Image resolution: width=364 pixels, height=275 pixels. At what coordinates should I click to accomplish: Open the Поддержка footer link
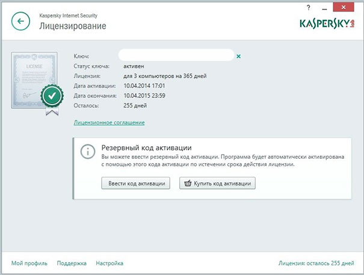click(72, 263)
